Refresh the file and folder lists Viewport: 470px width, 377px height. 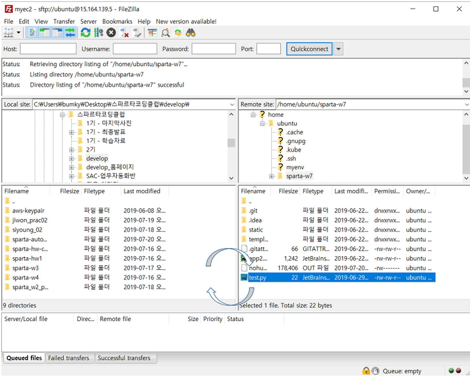coord(86,33)
